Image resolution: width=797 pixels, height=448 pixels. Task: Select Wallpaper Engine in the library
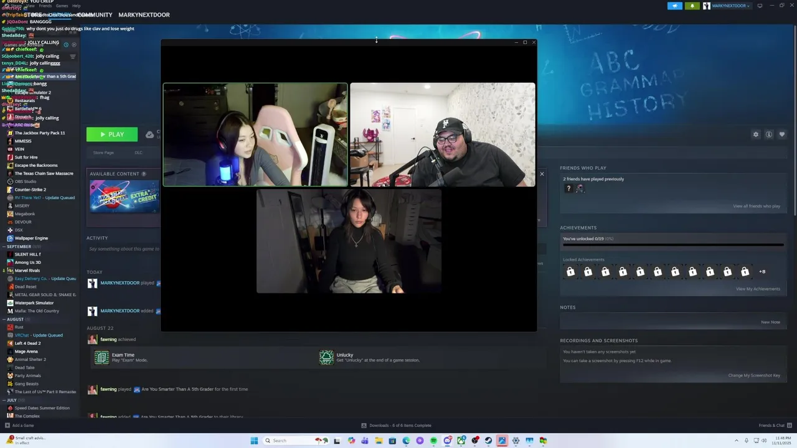[x=31, y=238]
